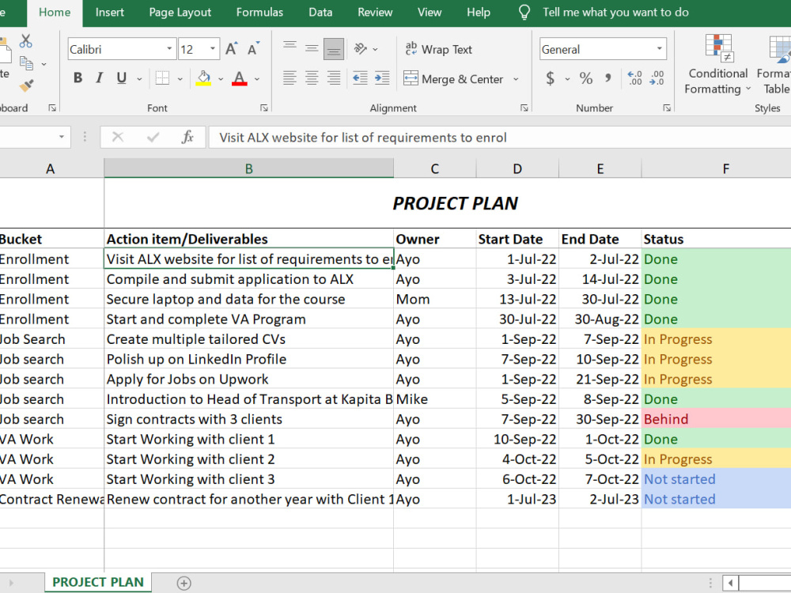Screen dimensions: 791x593
Task: Click the Behind status cell
Action: [717, 419]
